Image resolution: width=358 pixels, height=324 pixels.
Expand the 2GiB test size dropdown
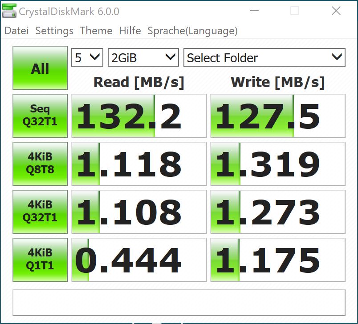click(143, 57)
